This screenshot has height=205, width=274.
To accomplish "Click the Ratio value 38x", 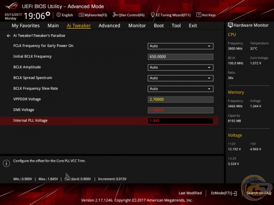I will point(230,78).
